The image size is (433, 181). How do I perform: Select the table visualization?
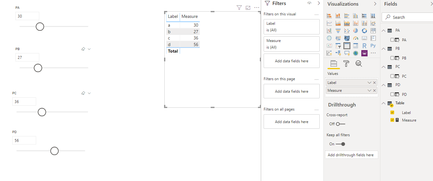347,46
